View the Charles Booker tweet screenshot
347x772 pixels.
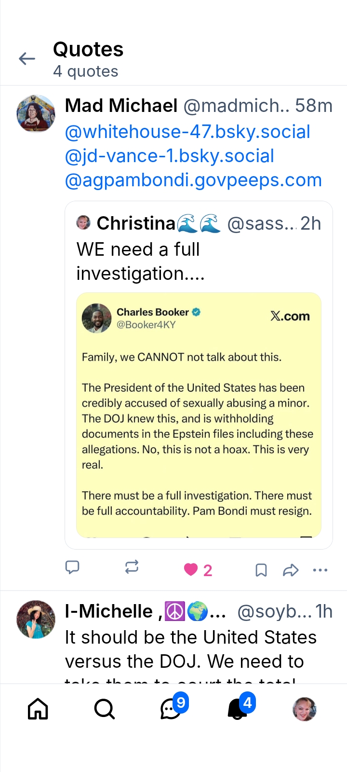coord(199,415)
